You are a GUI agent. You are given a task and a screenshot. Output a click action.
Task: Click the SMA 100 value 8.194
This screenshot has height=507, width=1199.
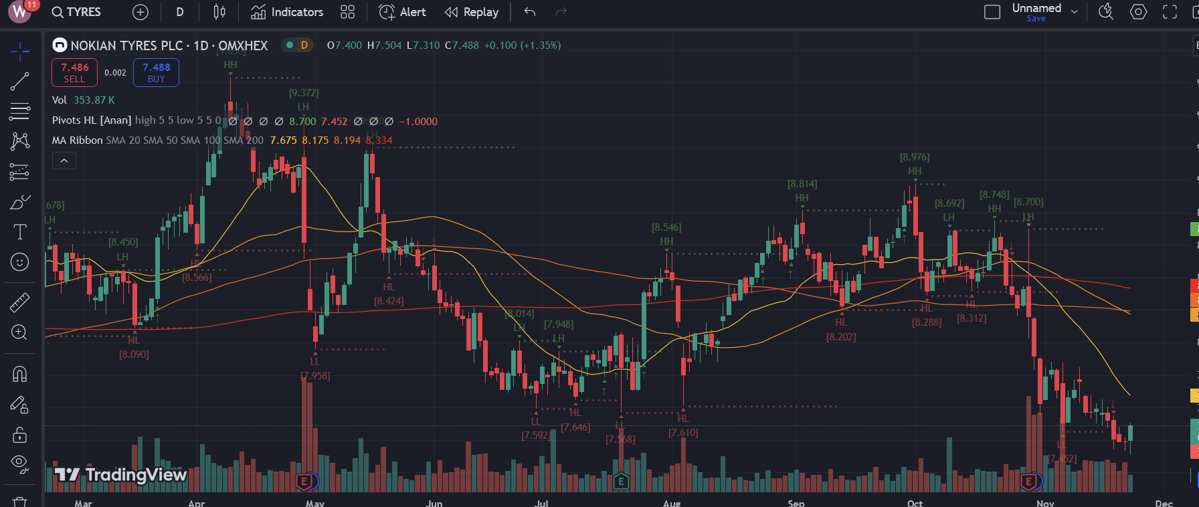click(347, 140)
